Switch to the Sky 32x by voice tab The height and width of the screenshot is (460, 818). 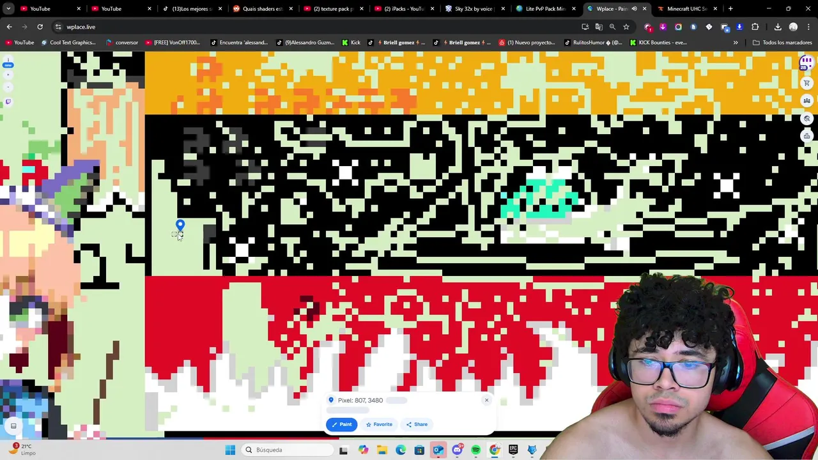click(x=474, y=9)
